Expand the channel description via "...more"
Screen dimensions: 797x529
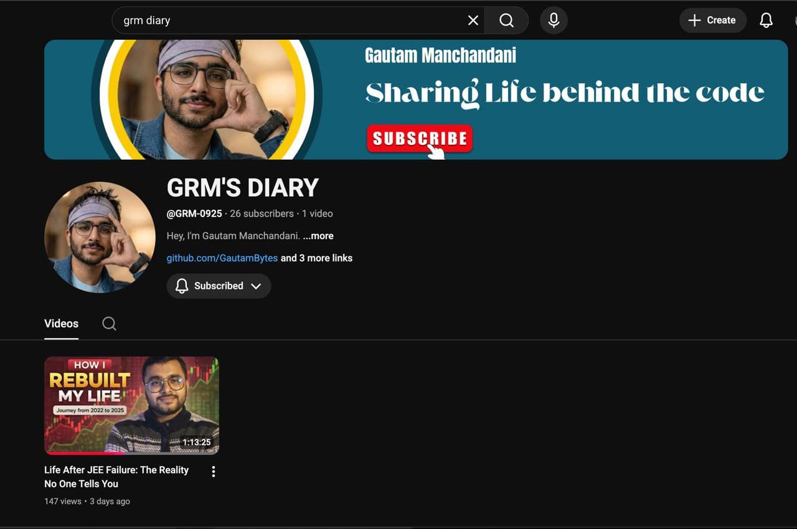(x=318, y=236)
